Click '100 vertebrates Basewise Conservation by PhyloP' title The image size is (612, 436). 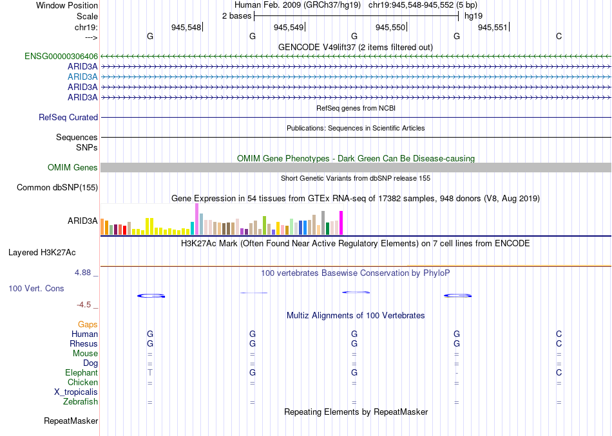(x=355, y=273)
